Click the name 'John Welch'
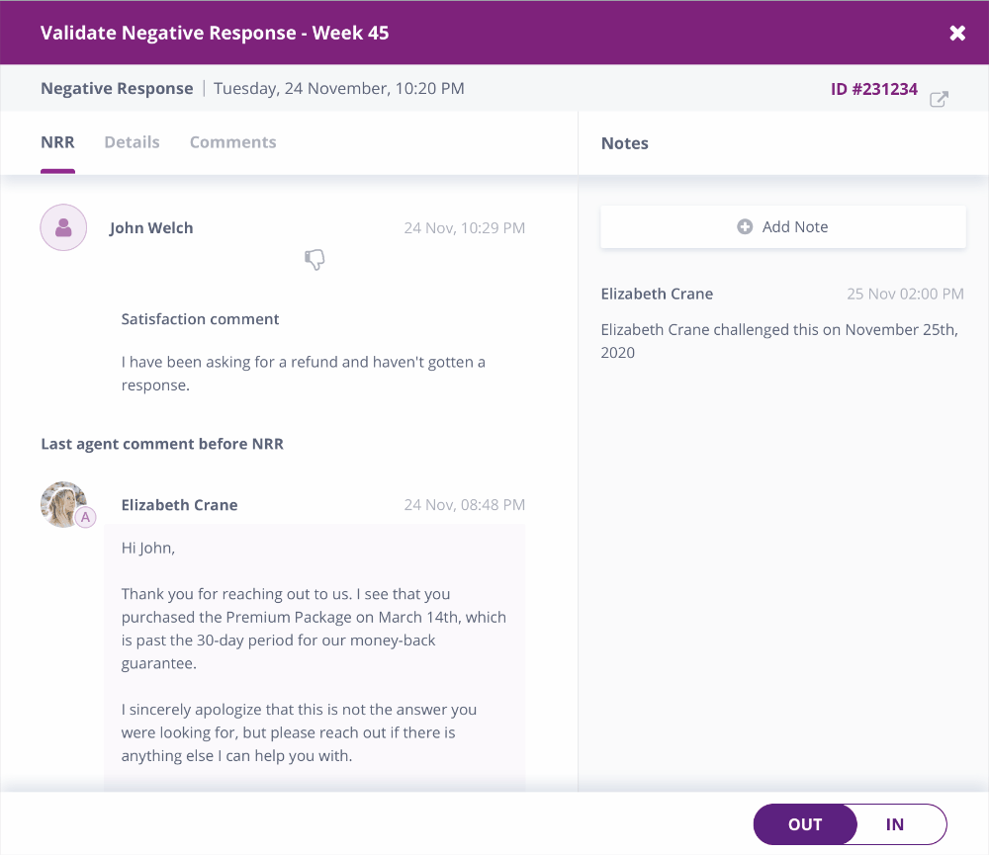This screenshot has width=989, height=855. pyautogui.click(x=150, y=227)
